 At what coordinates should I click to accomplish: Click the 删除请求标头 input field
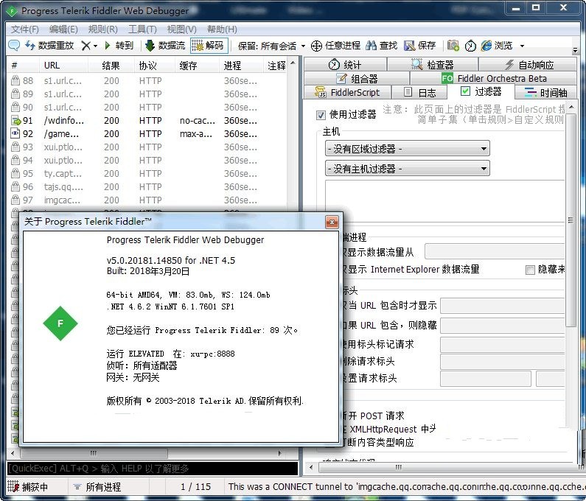(x=502, y=362)
